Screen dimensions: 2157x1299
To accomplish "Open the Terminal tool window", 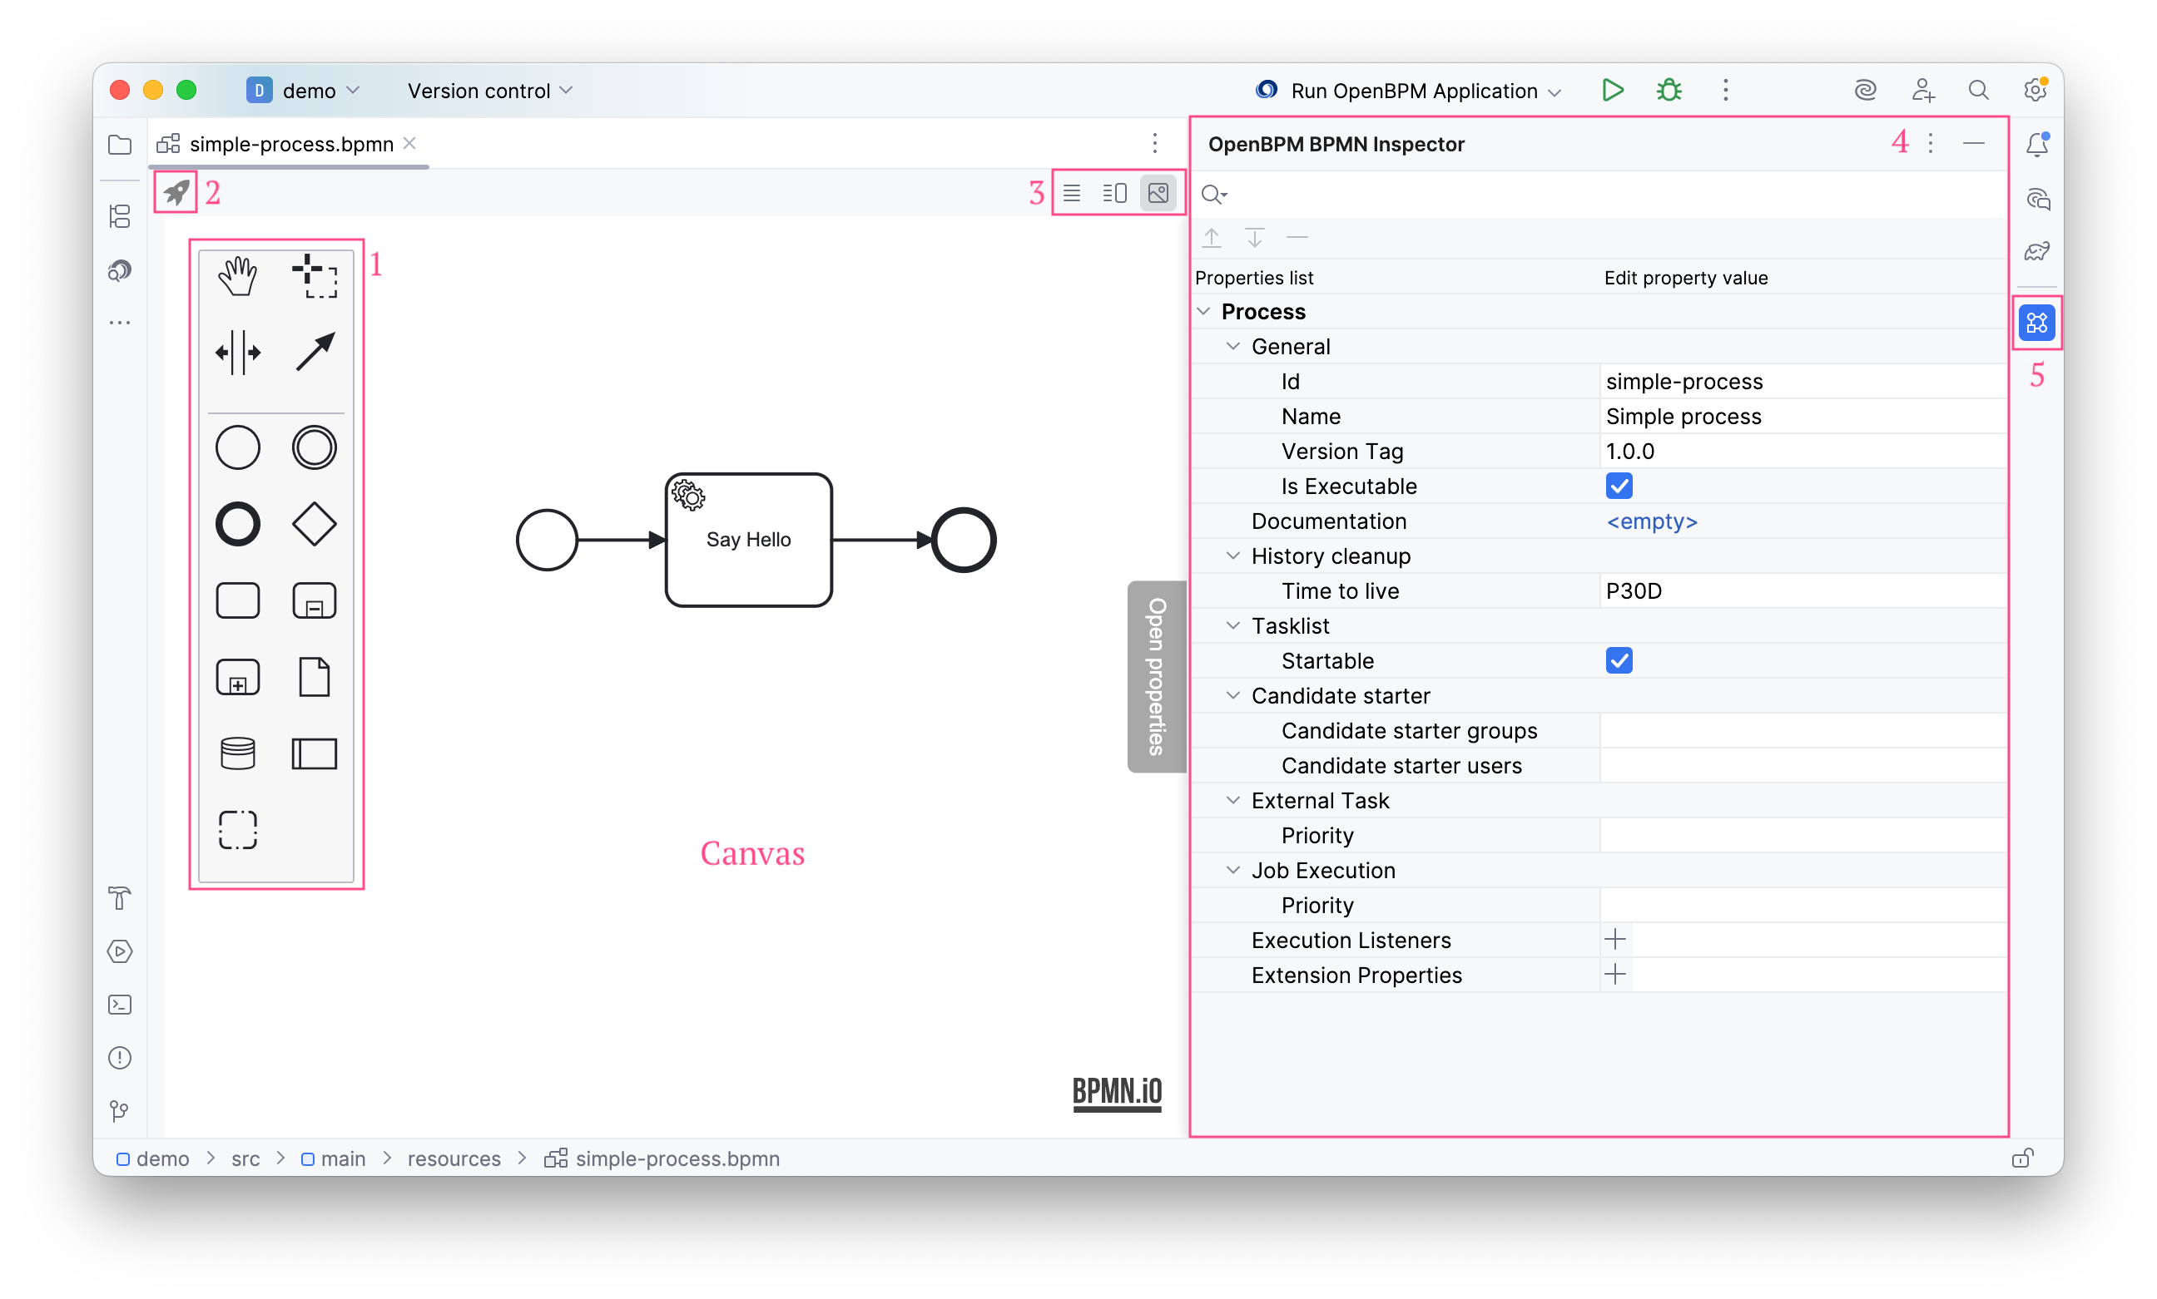I will (x=120, y=1005).
